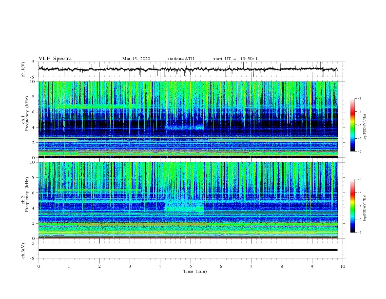Click time axis tick label "10"

point(343,266)
